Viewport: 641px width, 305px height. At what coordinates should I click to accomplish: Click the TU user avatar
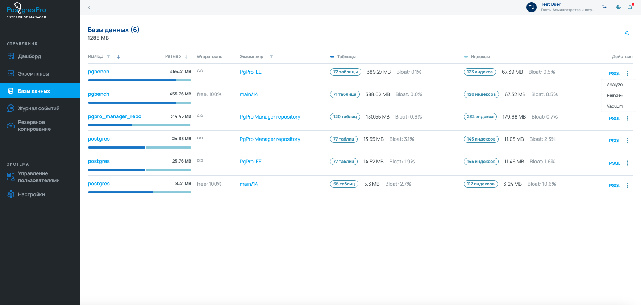[x=532, y=7]
